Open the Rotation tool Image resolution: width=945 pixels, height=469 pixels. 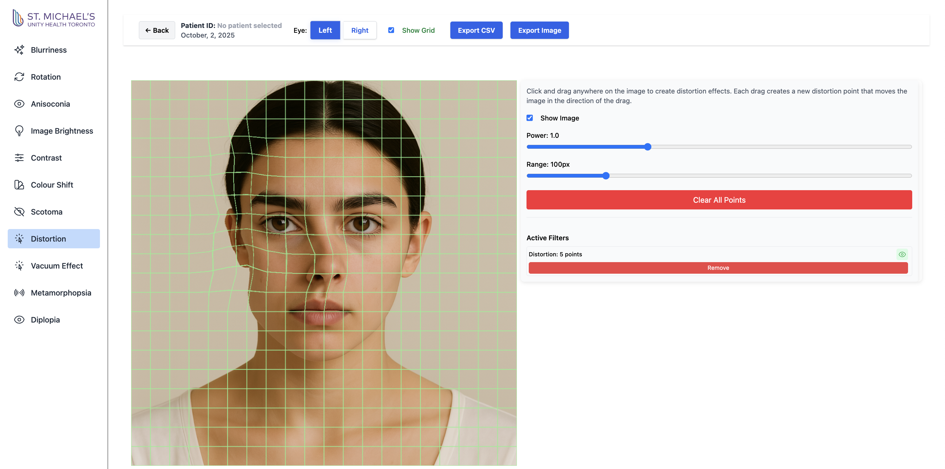[x=46, y=77]
